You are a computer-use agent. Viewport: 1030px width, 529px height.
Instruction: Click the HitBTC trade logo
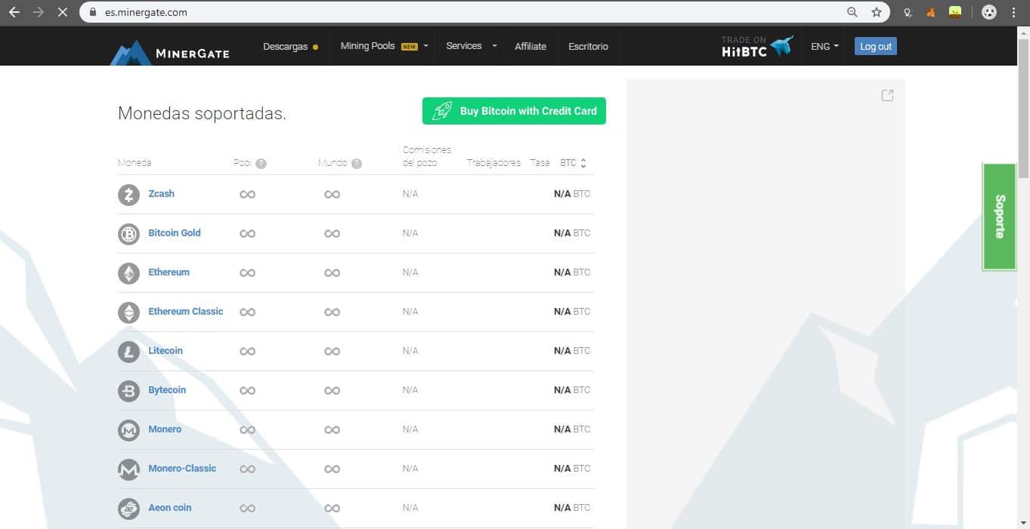757,46
